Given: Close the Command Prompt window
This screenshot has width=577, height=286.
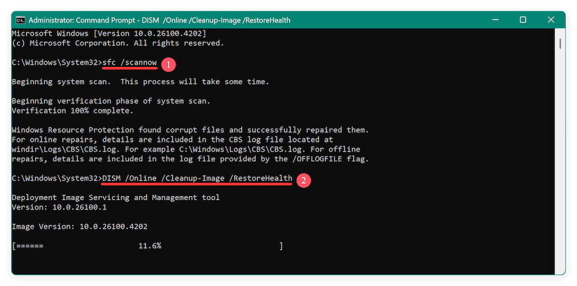Looking at the screenshot, I should click(x=551, y=20).
